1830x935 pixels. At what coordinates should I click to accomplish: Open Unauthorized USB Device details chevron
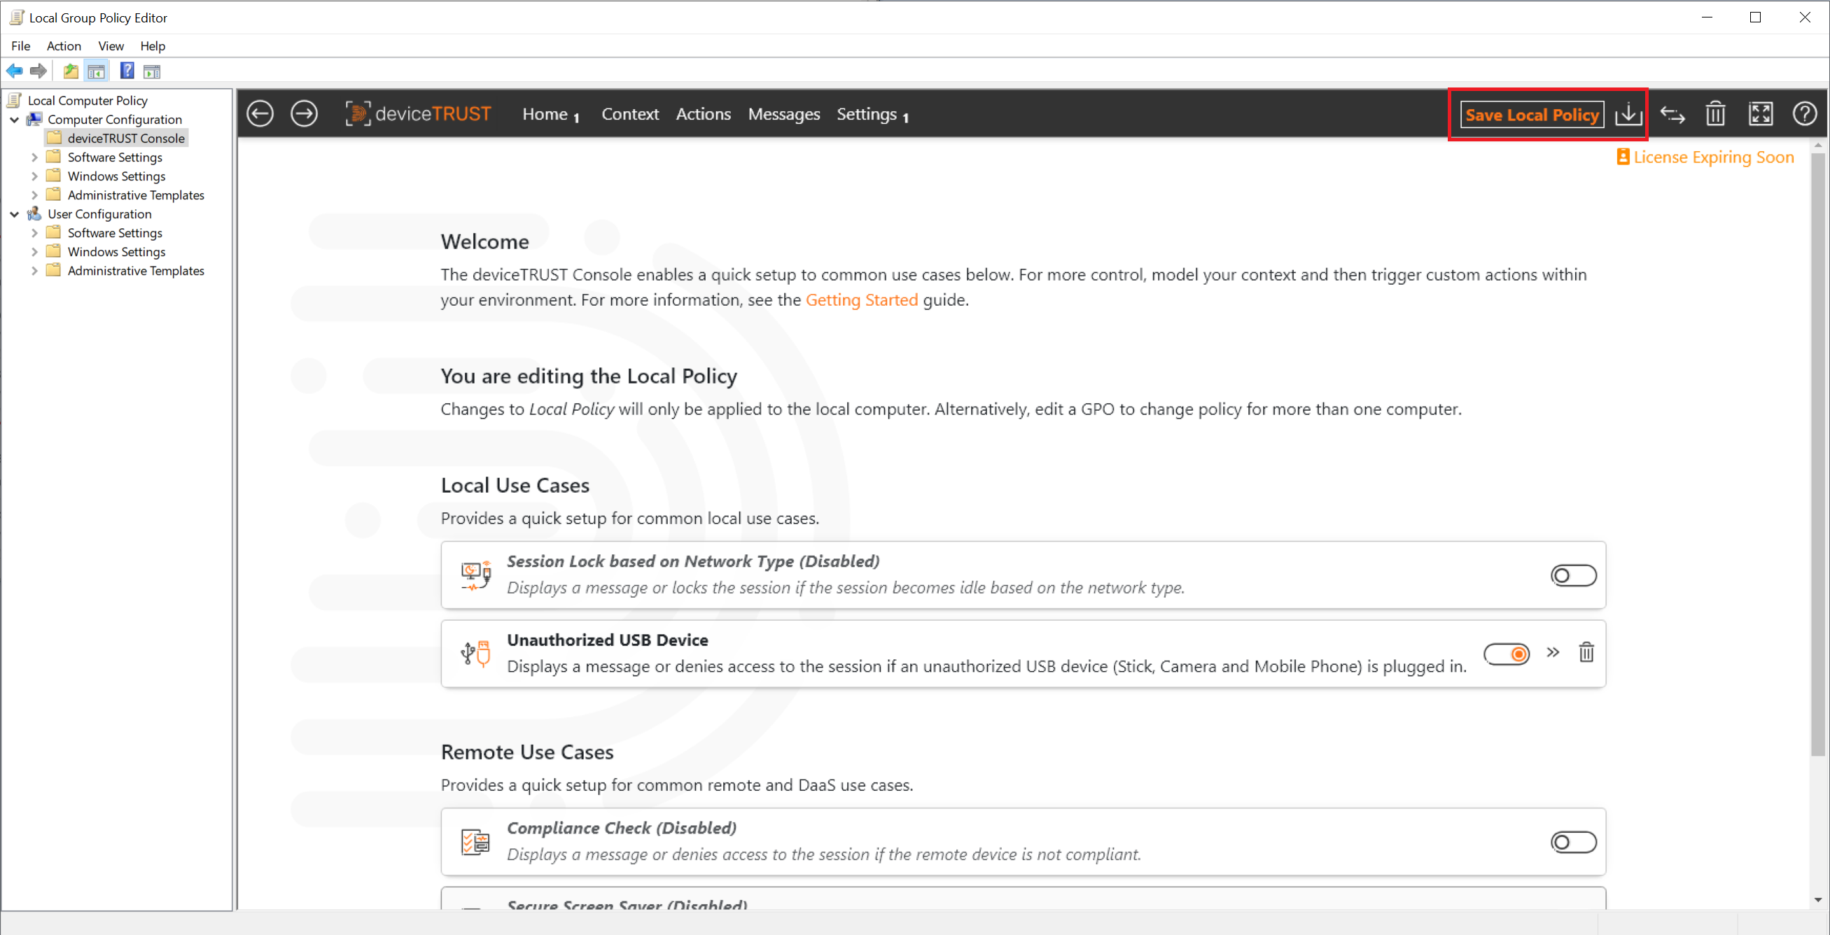pyautogui.click(x=1553, y=652)
